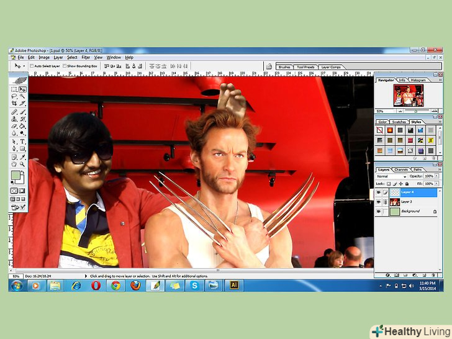Select the Lasso tool

14,97
